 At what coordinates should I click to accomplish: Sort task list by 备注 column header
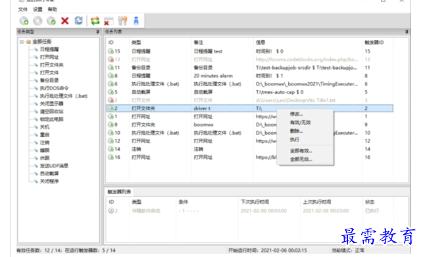[x=199, y=42]
